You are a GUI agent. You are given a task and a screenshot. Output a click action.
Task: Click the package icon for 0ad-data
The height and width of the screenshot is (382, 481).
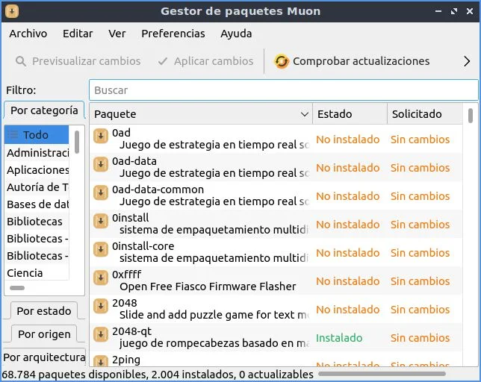[x=101, y=164]
